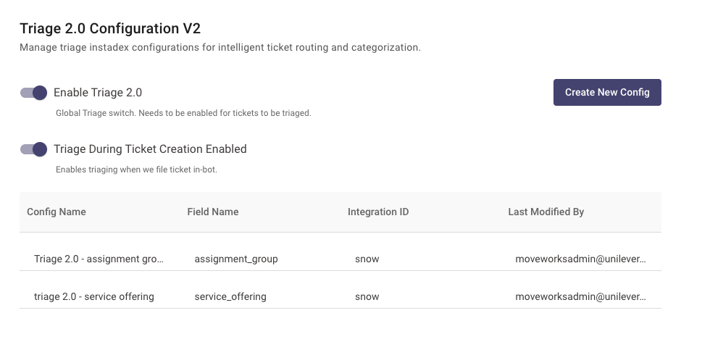702x342 pixels.
Task: Click the Integration ID column header
Action: [378, 212]
